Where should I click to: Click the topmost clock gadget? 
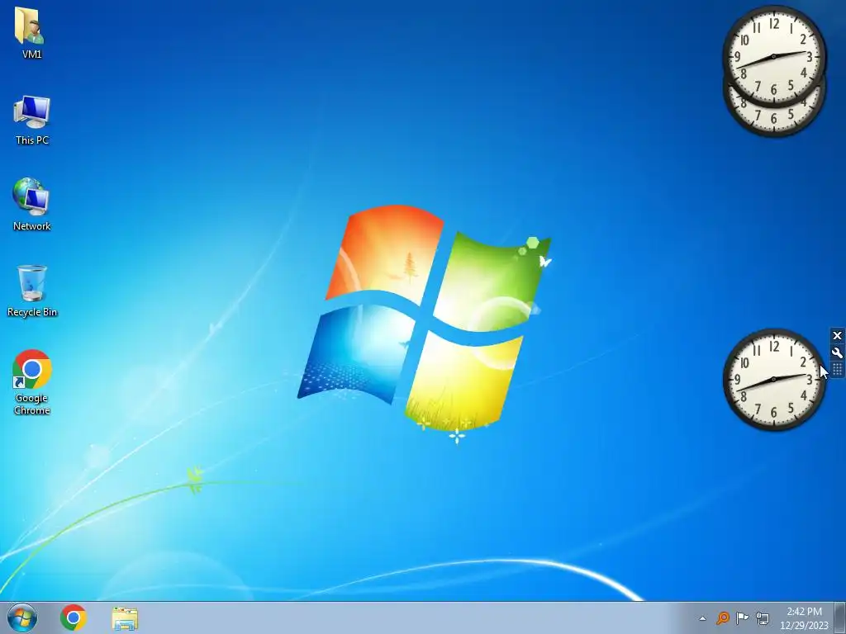point(773,56)
